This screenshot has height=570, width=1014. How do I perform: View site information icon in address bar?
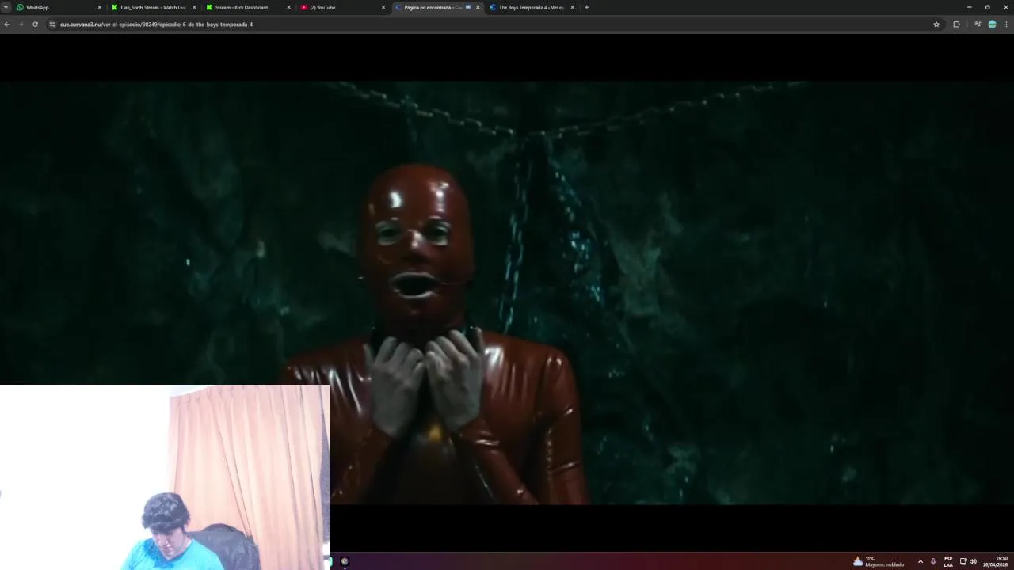[52, 25]
